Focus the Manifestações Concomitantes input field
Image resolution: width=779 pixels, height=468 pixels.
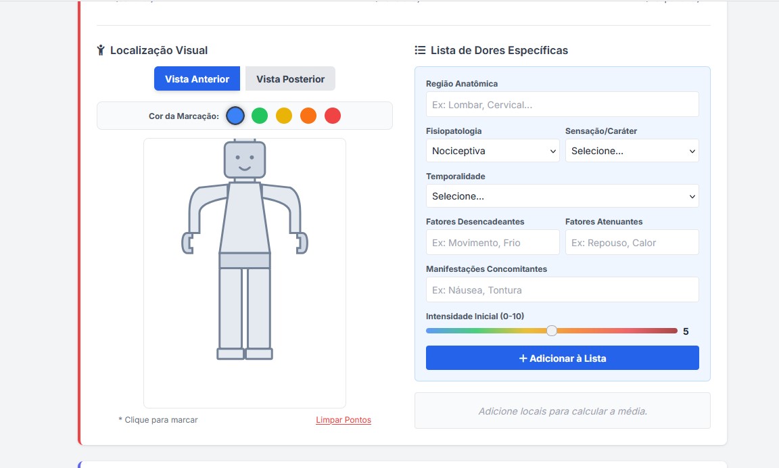point(562,290)
